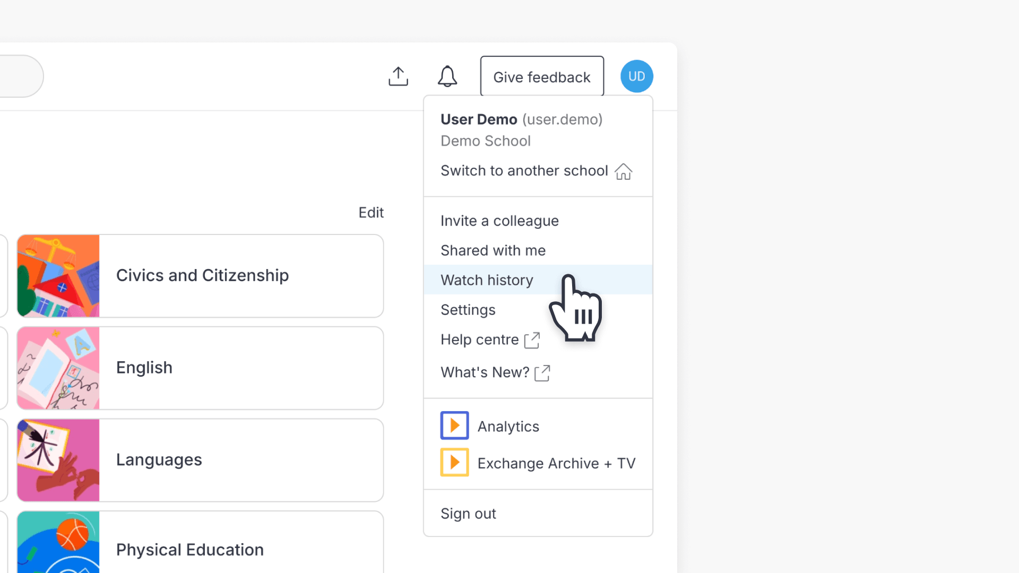1019x573 pixels.
Task: Click the UD user avatar
Action: tap(636, 76)
